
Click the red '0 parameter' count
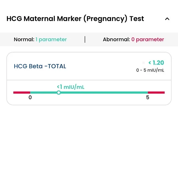click(x=148, y=39)
